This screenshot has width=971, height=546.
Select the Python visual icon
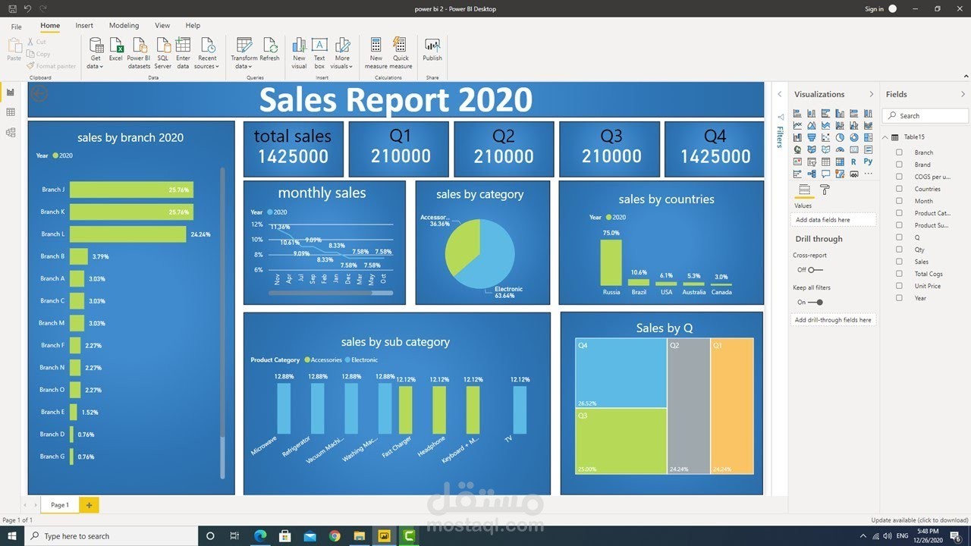pos(868,161)
